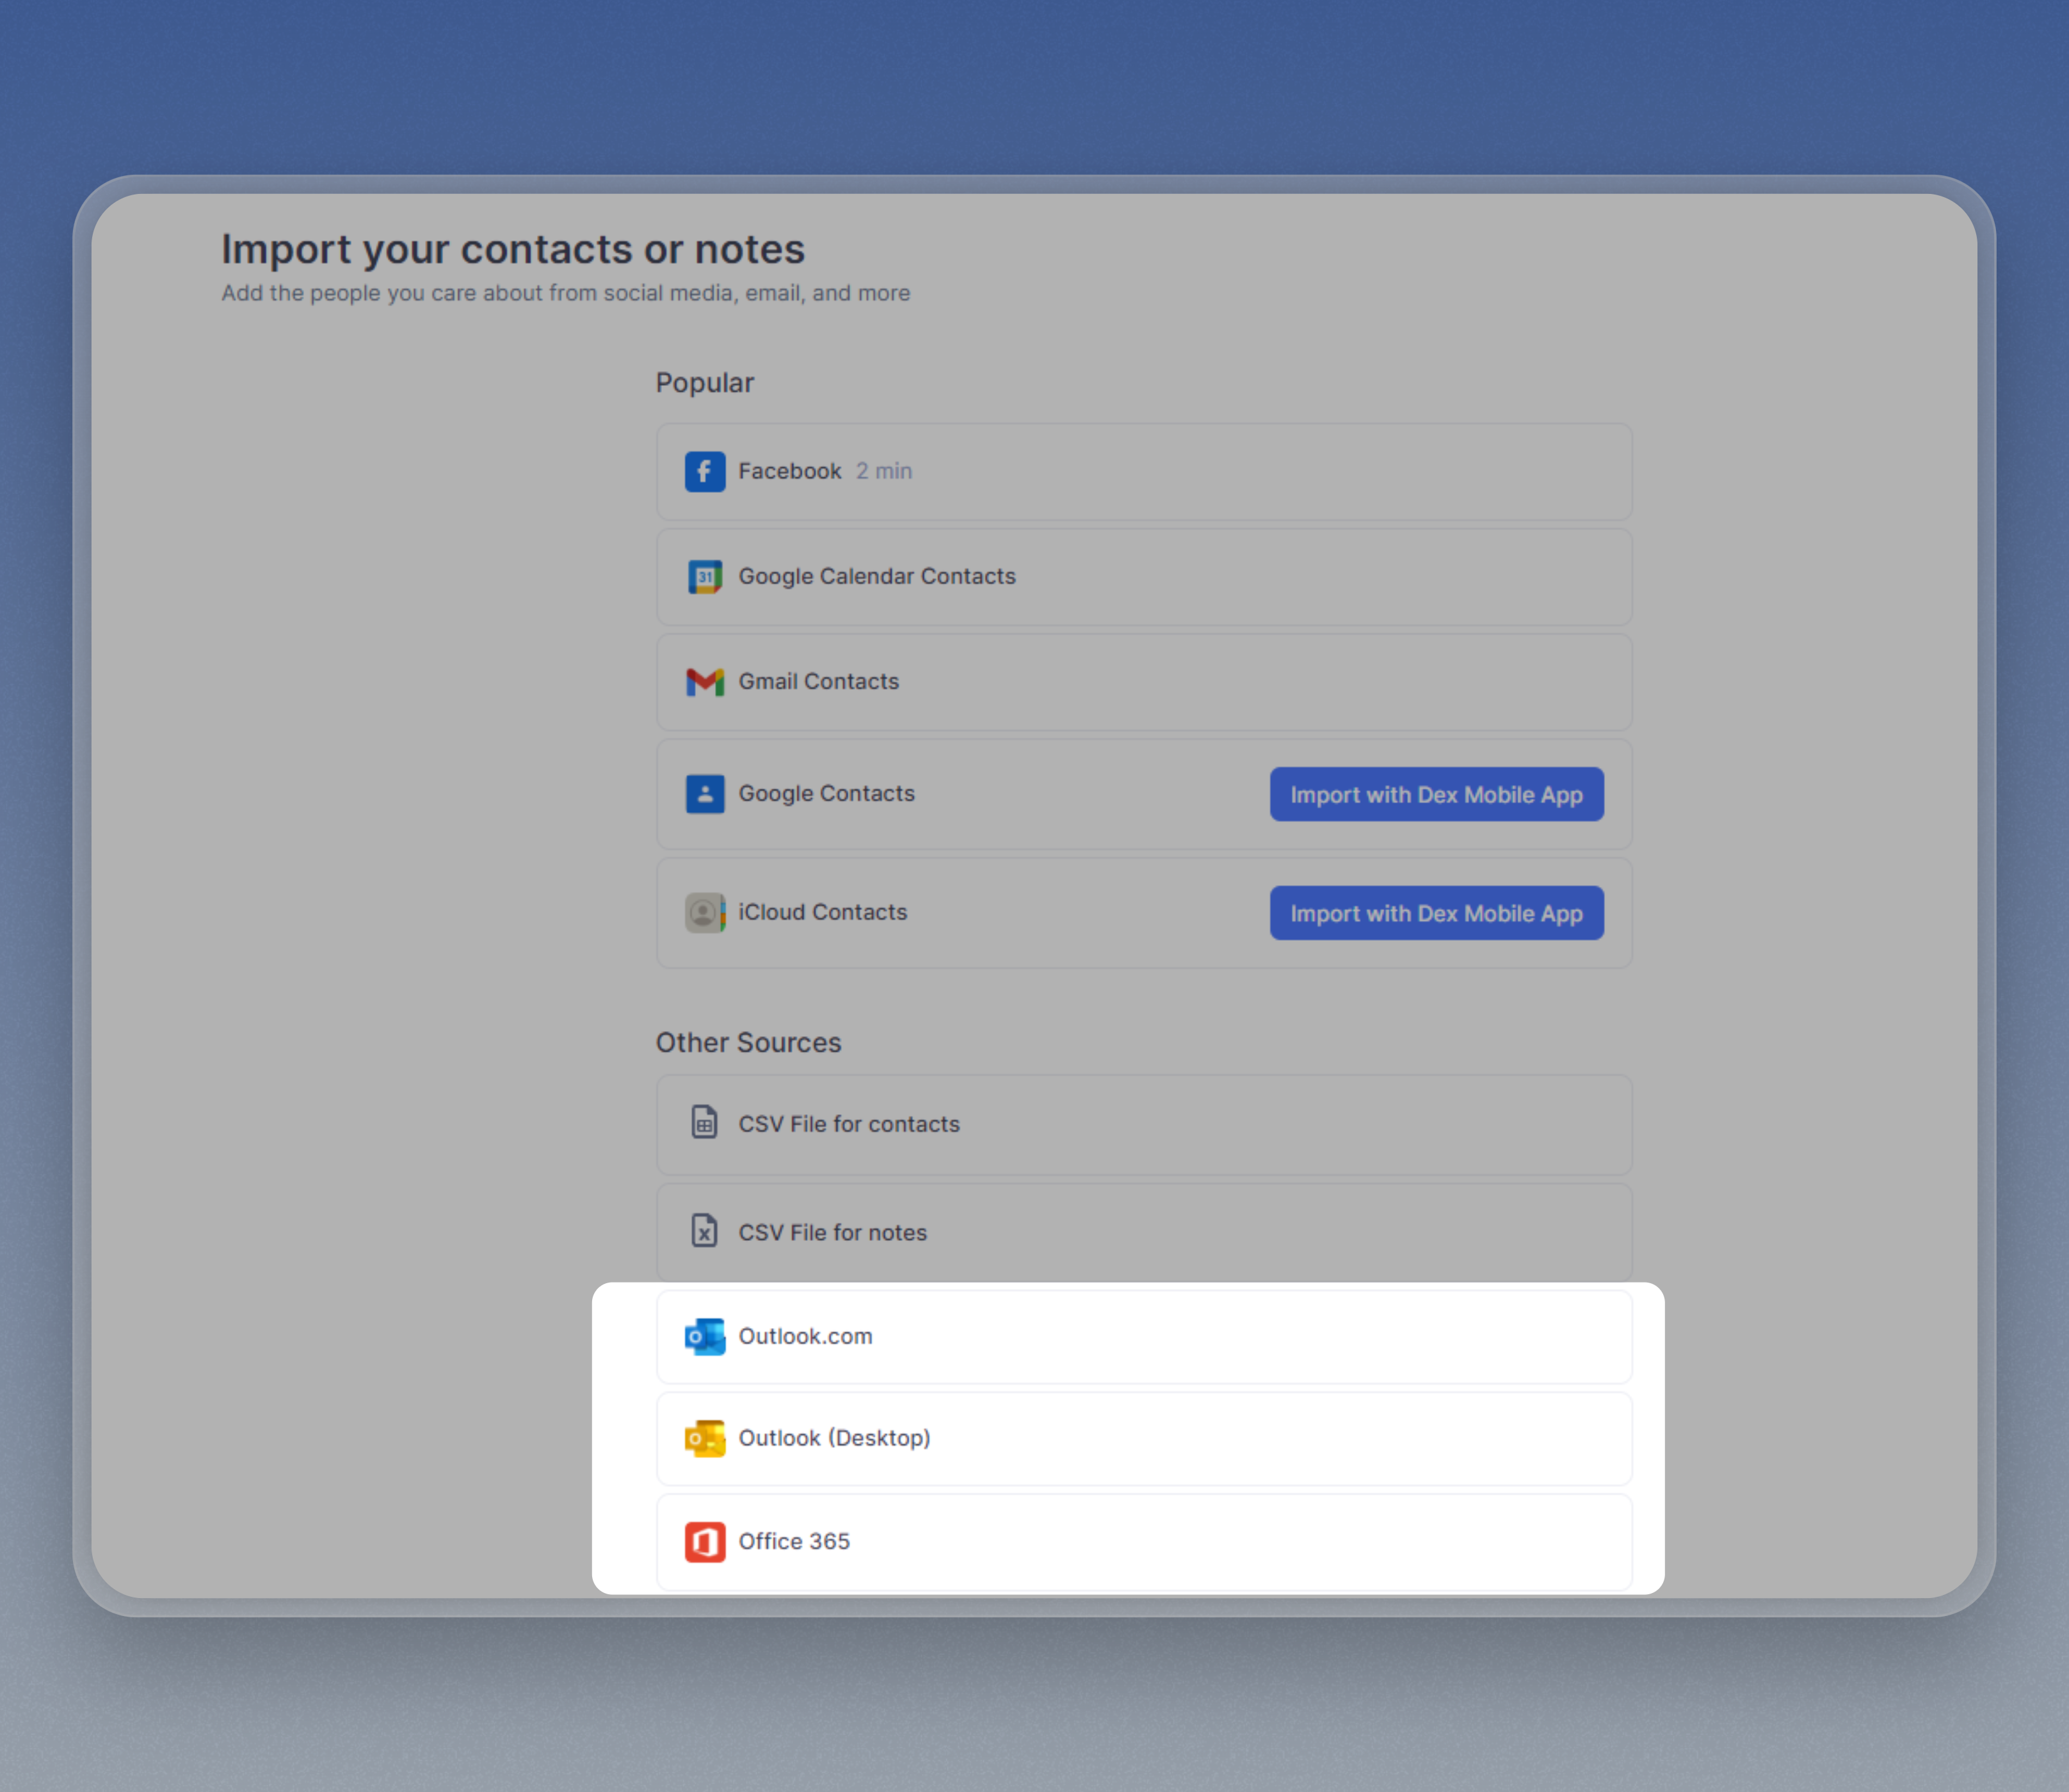
Task: Select the Facebook import option text
Action: point(789,471)
